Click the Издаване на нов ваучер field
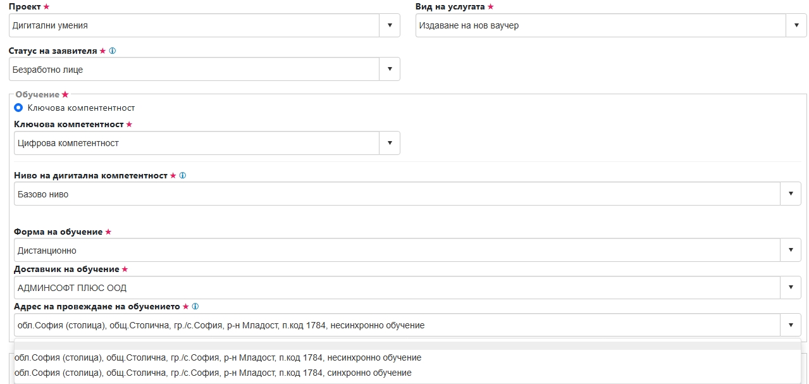 (x=601, y=25)
